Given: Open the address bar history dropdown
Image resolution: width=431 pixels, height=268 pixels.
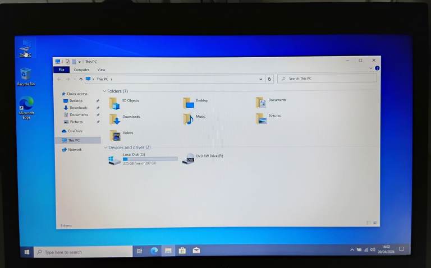Looking at the screenshot, I should 261,79.
